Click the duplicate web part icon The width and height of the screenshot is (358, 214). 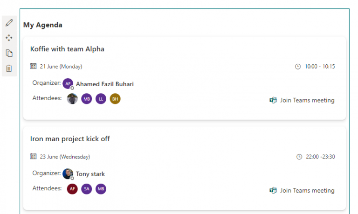click(x=9, y=53)
